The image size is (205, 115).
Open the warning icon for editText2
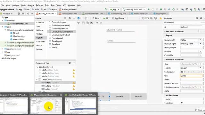pos(74,73)
